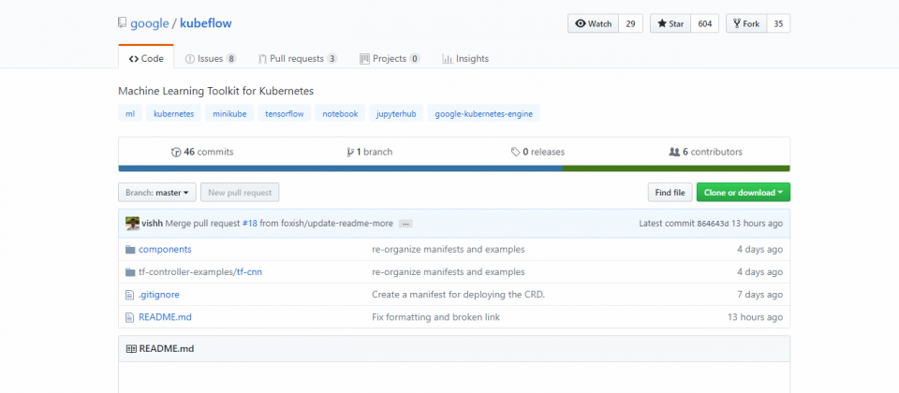Click the watchers count 29
This screenshot has height=393, width=899.
(x=630, y=24)
